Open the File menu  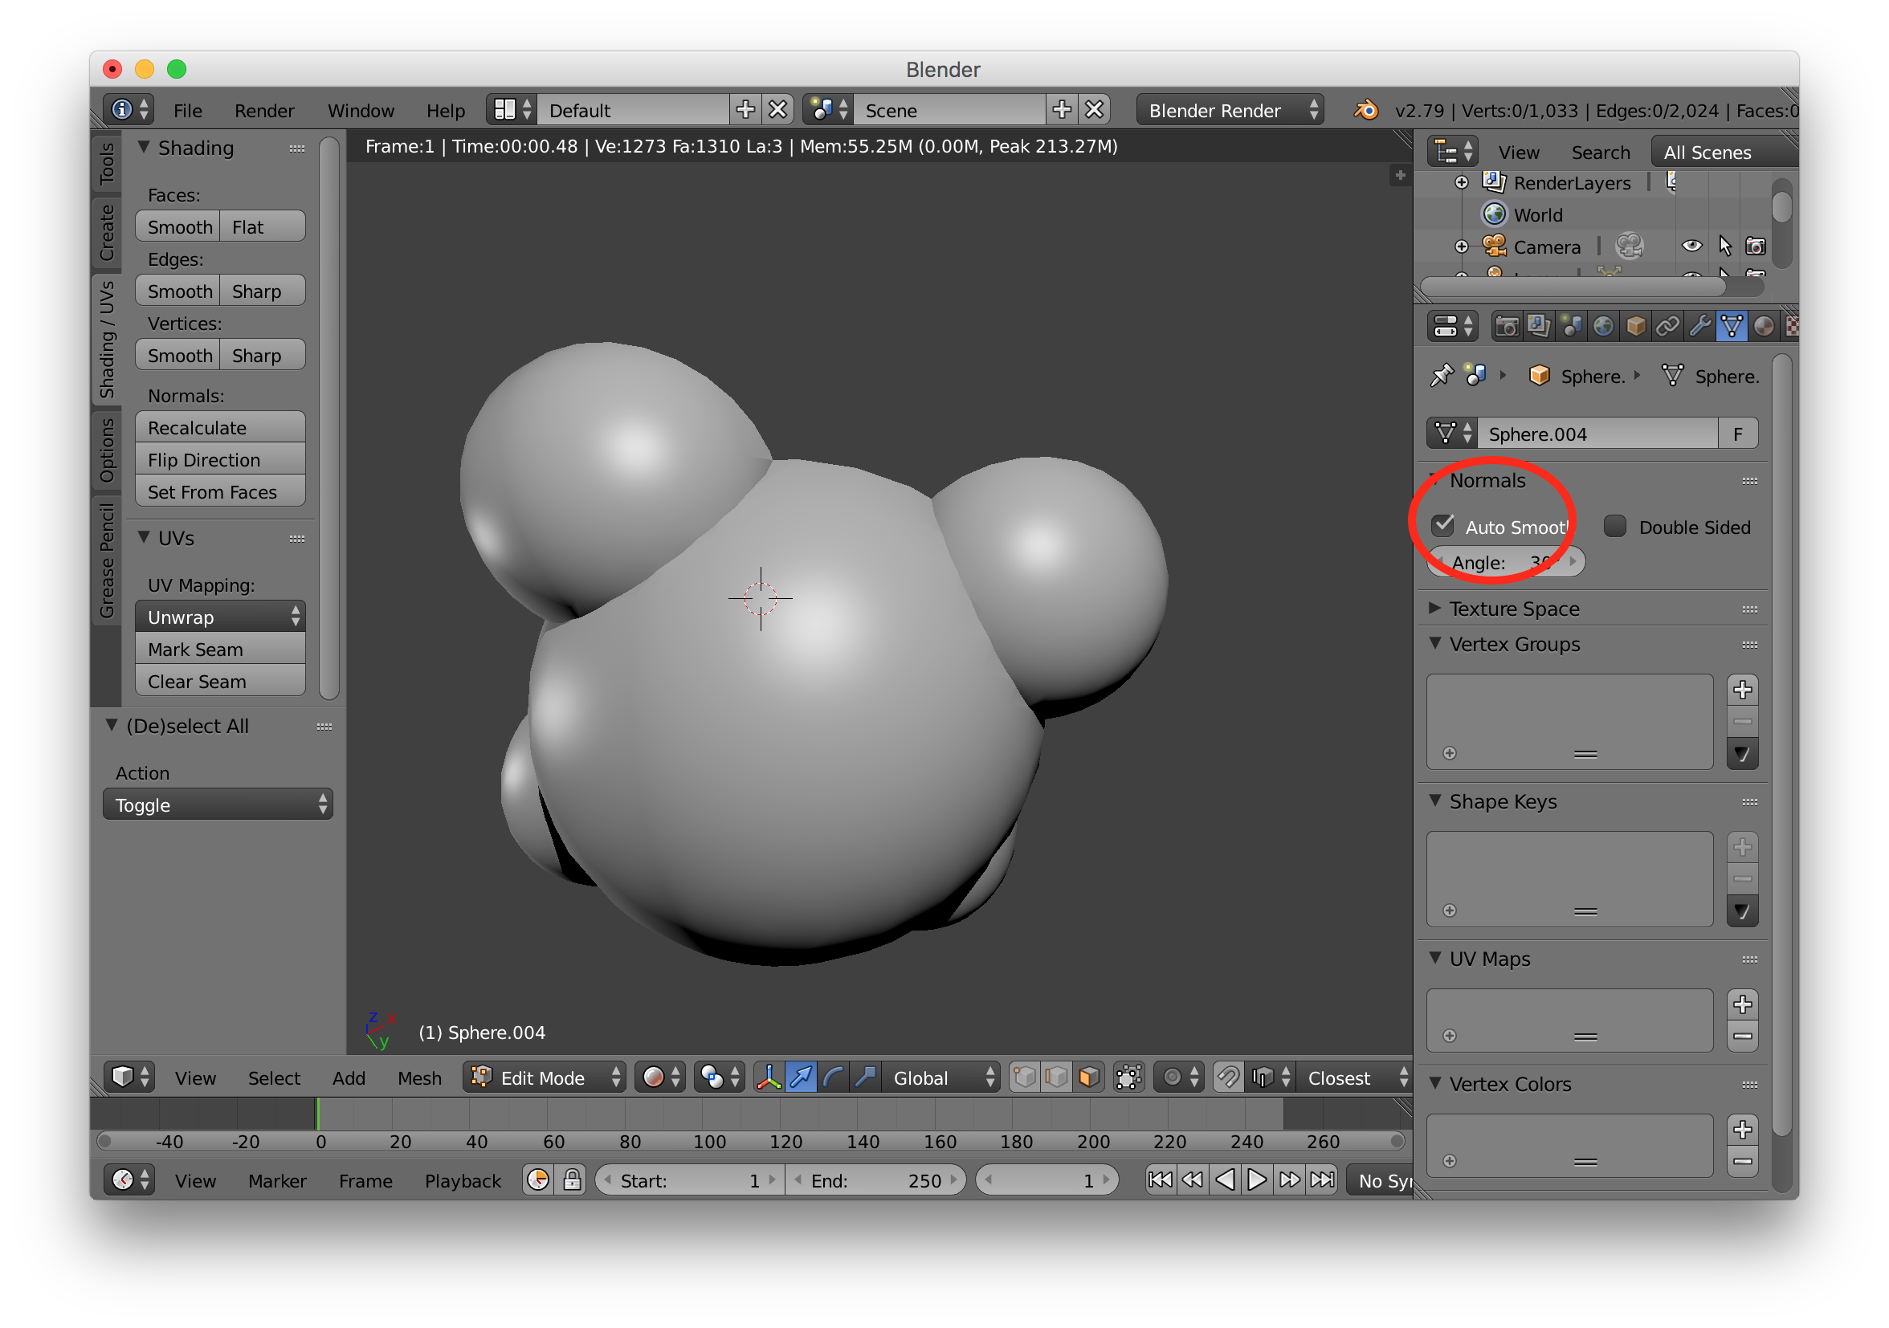pyautogui.click(x=188, y=110)
